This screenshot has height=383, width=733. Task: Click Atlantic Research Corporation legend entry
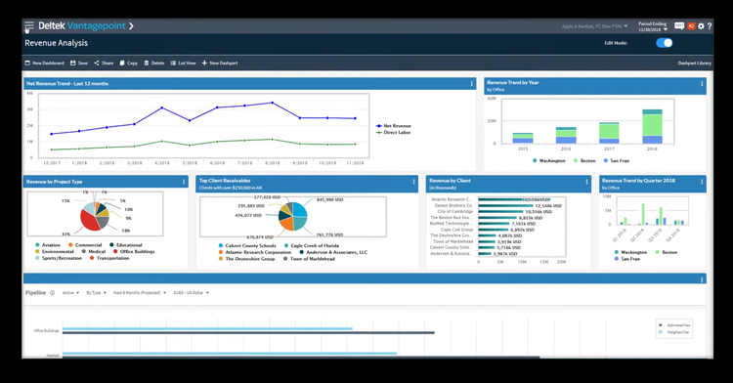pyautogui.click(x=255, y=252)
